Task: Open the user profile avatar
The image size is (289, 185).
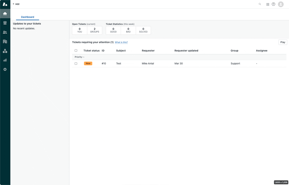Action: point(281,4)
